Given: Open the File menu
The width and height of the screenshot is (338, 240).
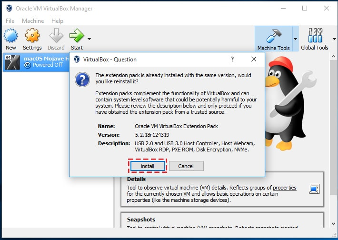Looking at the screenshot, I should pyautogui.click(x=10, y=21).
